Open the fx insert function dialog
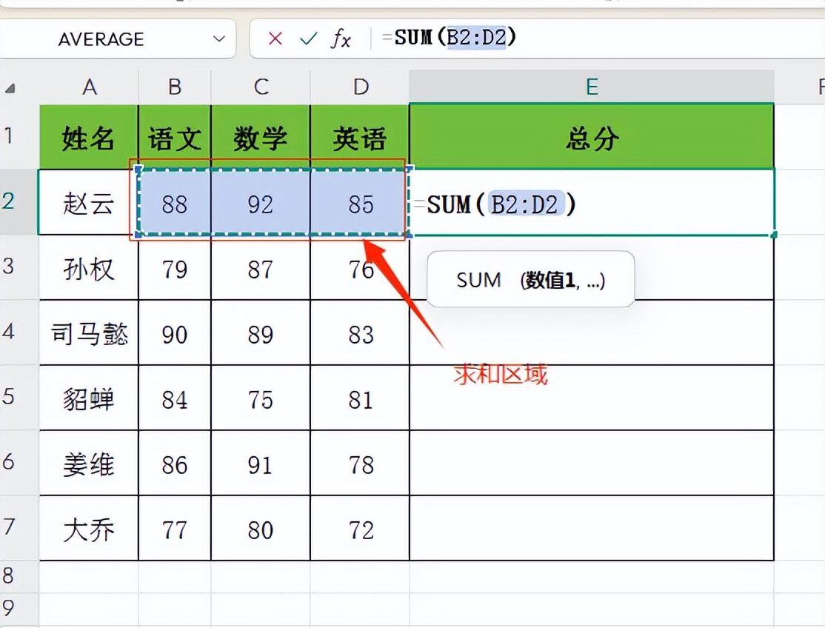 341,39
